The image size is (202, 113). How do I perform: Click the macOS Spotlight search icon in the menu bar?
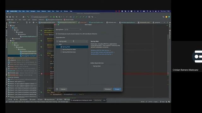[153, 11]
